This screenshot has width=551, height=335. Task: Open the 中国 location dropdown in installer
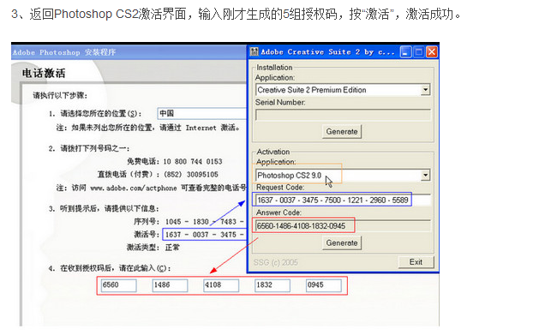(x=202, y=113)
